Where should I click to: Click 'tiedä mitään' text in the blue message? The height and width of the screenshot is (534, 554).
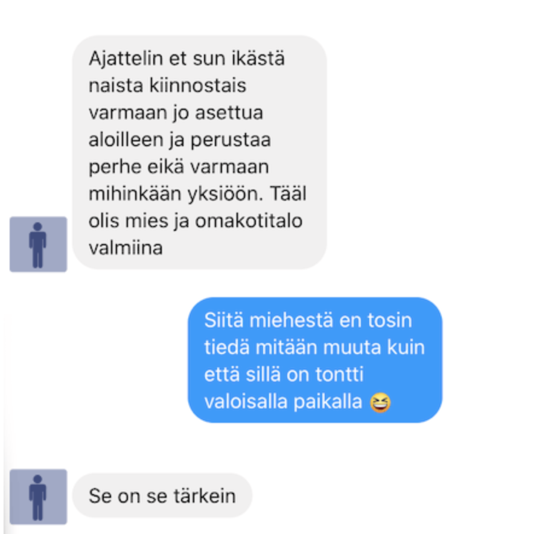[x=261, y=347]
